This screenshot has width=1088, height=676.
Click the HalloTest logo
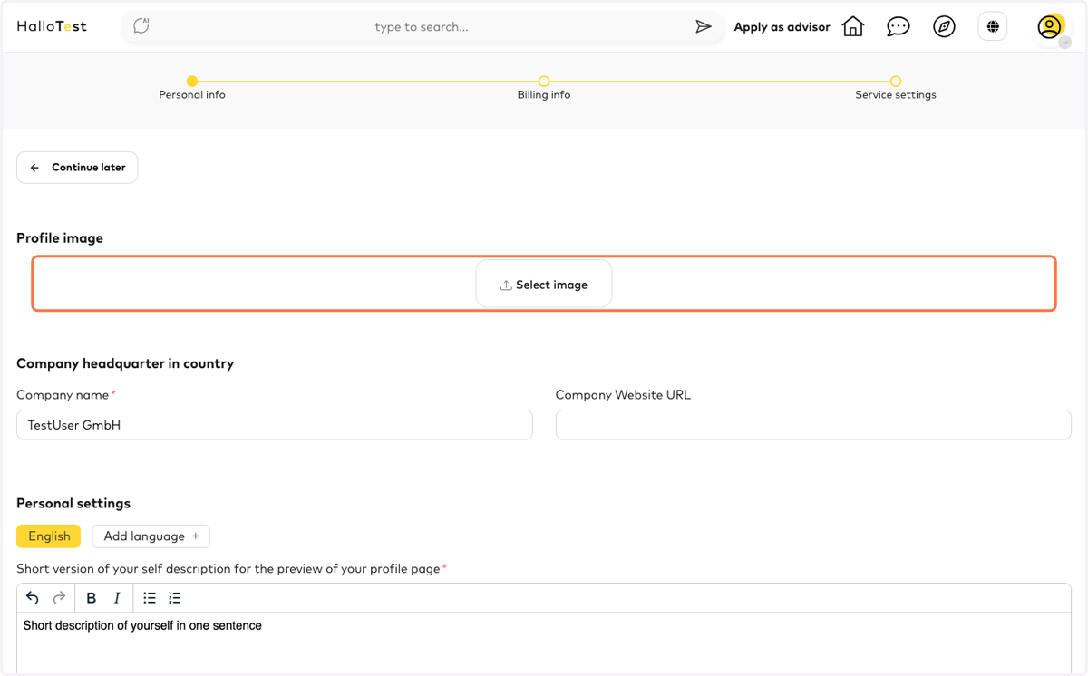(52, 26)
